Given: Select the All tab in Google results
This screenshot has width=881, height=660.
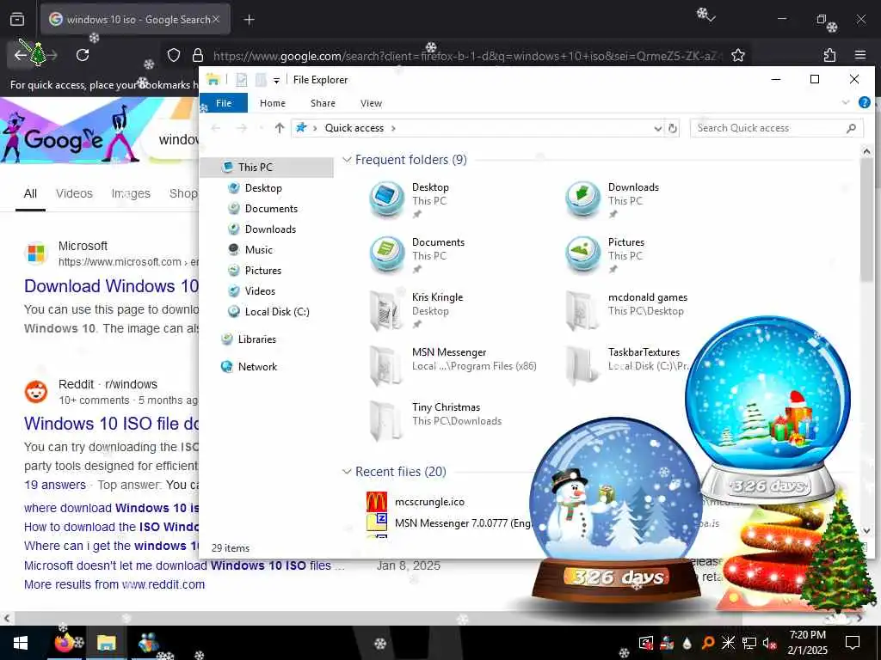Looking at the screenshot, I should click(30, 193).
